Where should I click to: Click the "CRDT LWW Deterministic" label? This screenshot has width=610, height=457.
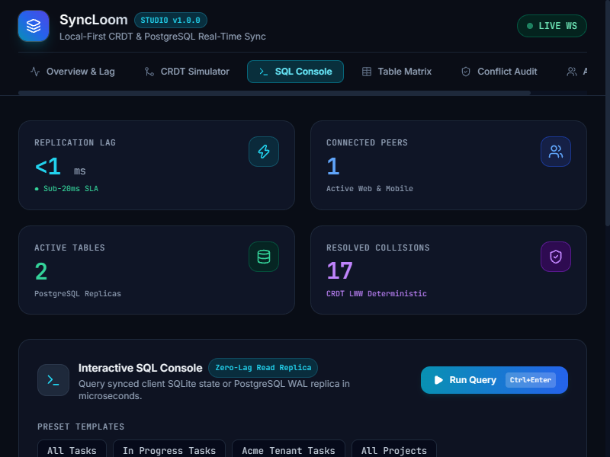tap(376, 293)
